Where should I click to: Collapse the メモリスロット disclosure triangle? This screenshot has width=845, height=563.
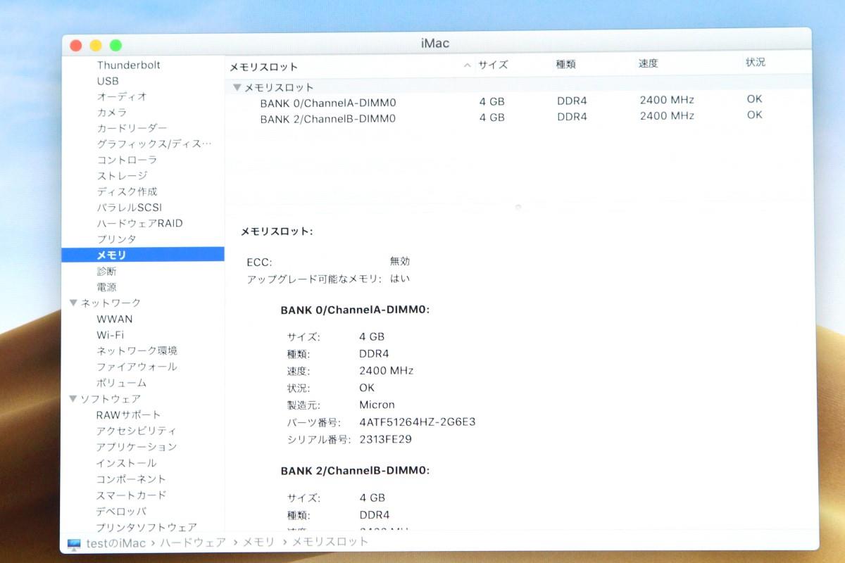237,87
